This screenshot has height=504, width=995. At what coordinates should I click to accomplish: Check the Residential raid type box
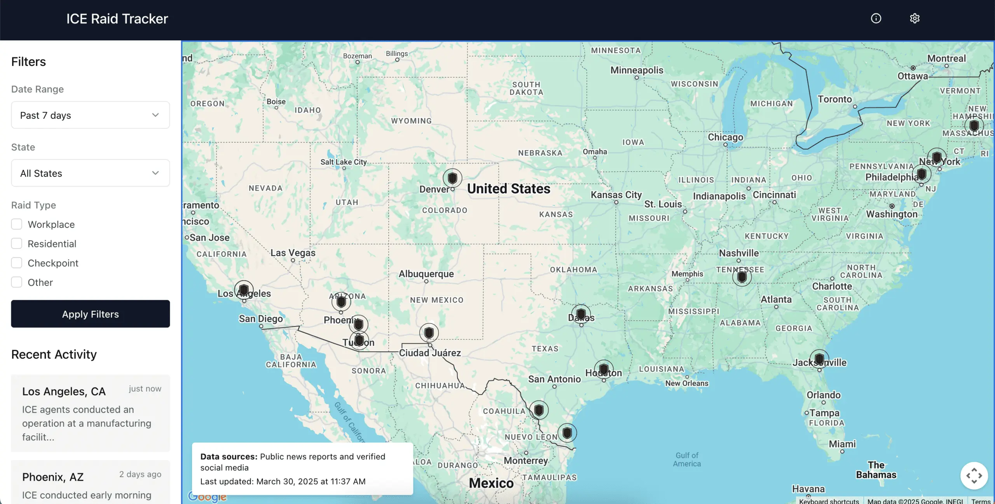tap(17, 244)
